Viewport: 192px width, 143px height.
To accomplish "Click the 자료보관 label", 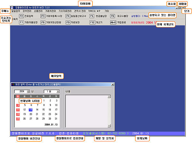I will click(75, 22).
